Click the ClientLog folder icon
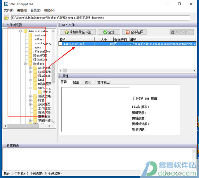199x178 pixels. 30,60
